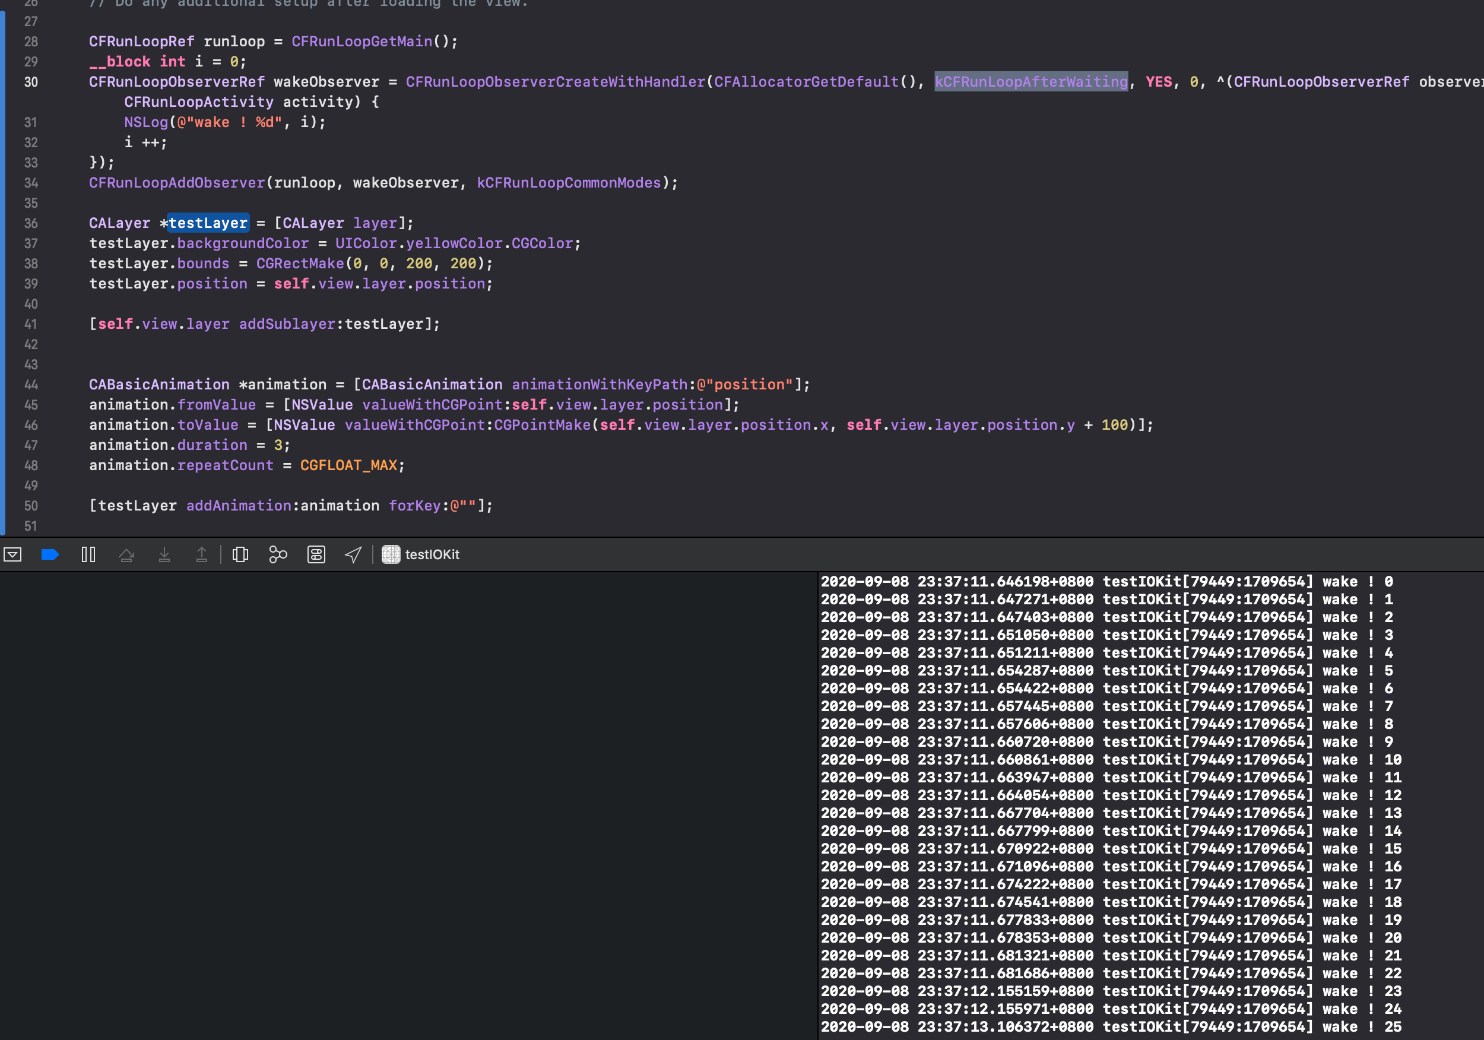Click CFRunLoopGetMain function call
The height and width of the screenshot is (1040, 1484).
pos(362,42)
